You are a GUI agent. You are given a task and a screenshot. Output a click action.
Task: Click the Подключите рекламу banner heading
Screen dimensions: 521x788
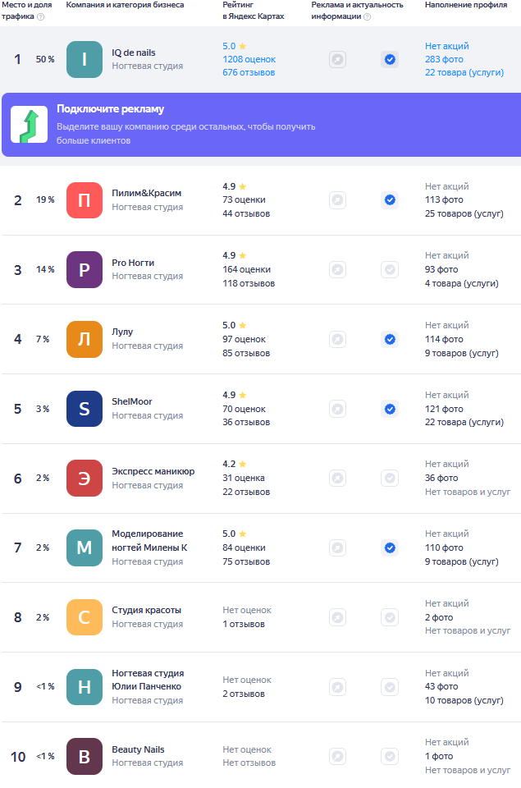pos(110,109)
